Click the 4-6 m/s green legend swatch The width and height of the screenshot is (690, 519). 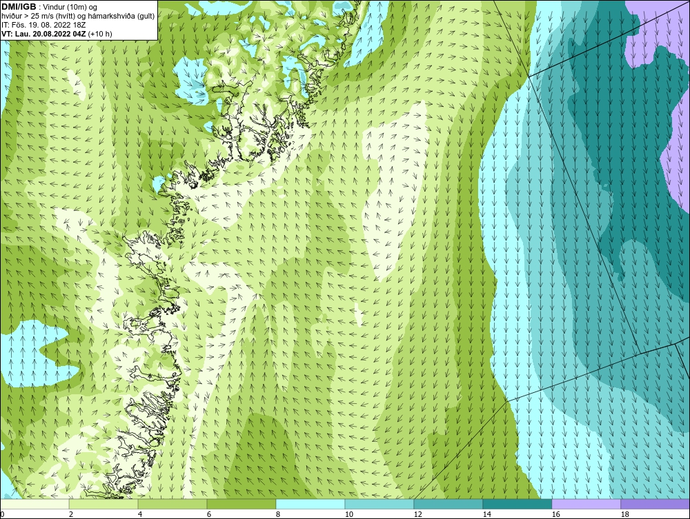172,504
